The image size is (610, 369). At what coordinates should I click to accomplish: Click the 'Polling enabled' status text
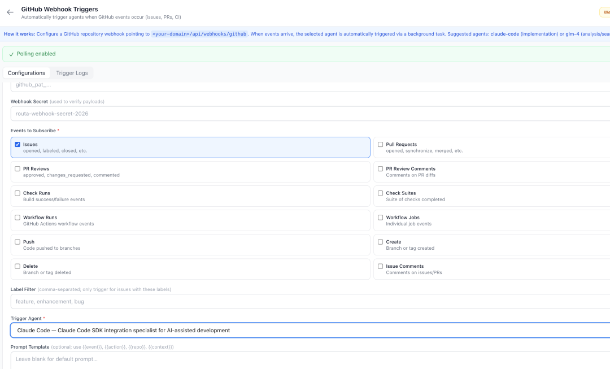(x=36, y=54)
